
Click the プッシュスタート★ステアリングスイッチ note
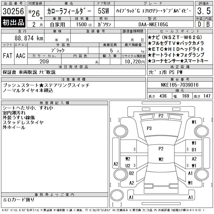pyautogui.click(x=46, y=85)
